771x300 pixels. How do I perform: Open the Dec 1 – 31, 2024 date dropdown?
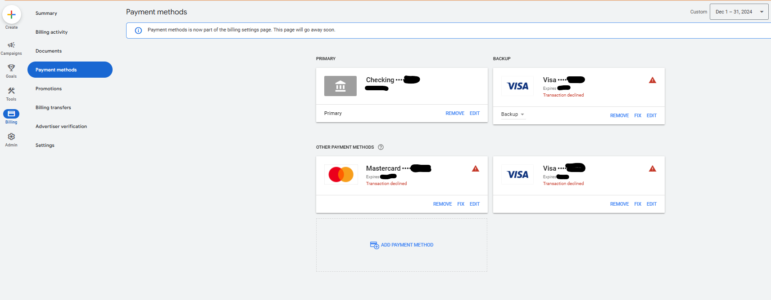pos(739,12)
